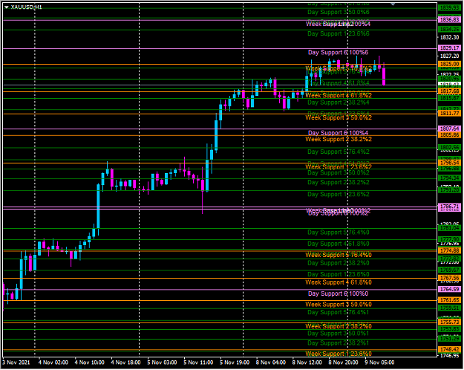Select the chart shift triangle marker at top
464x370 pixels.
pyautogui.click(x=393, y=4)
